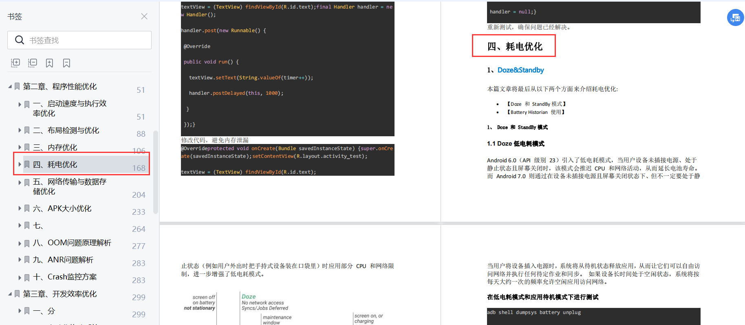This screenshot has height=325, width=745.
Task: Go to bookmark 十、Crash监控方案
Action: click(65, 277)
